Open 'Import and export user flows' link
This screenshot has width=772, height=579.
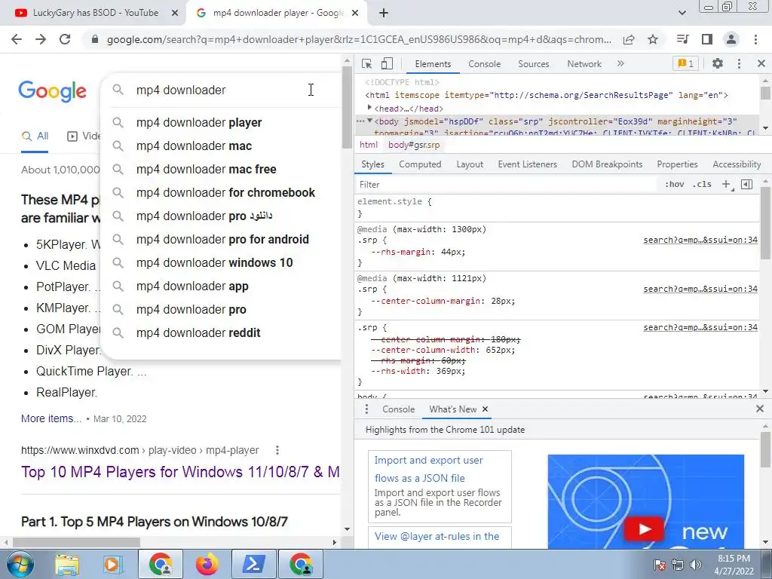point(428,469)
